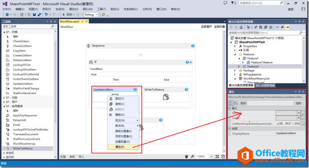Toggle the pan hand tool in designer
Image resolution: width=309 pixels, height=168 pixels.
187,157
